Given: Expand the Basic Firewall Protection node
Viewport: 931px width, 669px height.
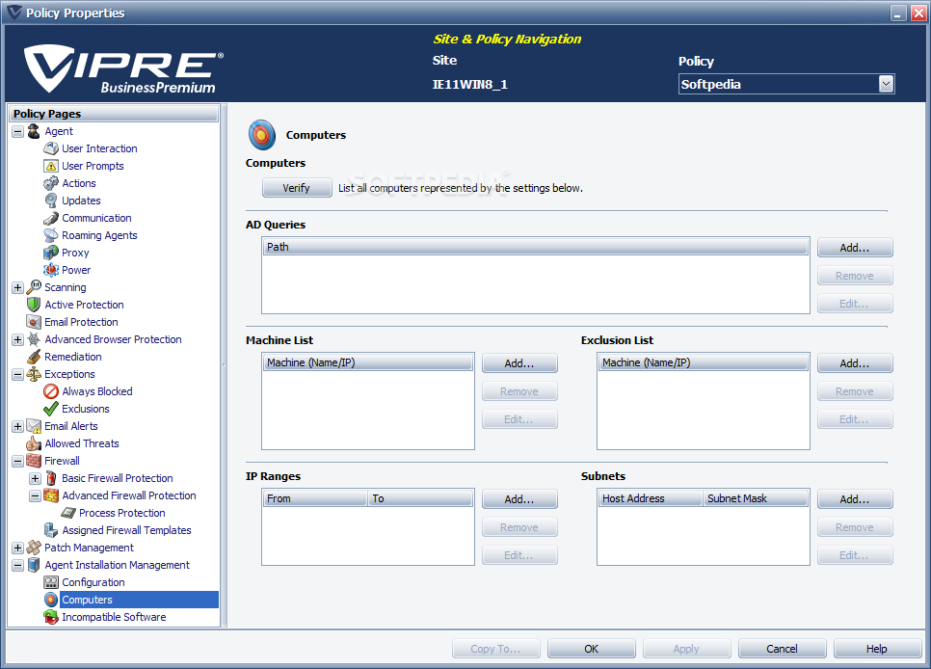Looking at the screenshot, I should tap(35, 478).
